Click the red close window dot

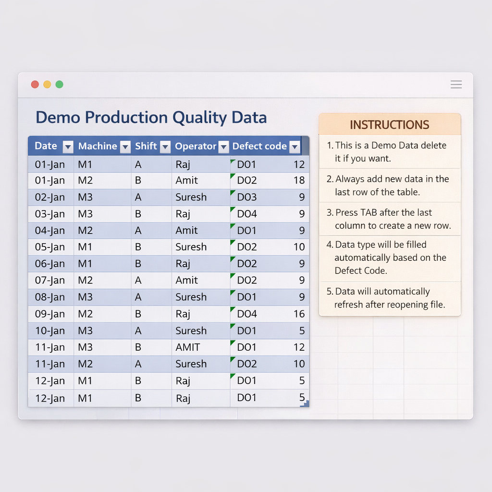click(35, 85)
